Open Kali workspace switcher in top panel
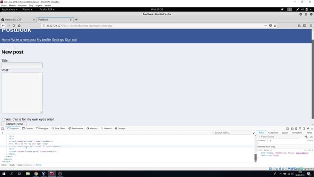Image resolution: width=314 pixels, height=177 pixels. 289,9
